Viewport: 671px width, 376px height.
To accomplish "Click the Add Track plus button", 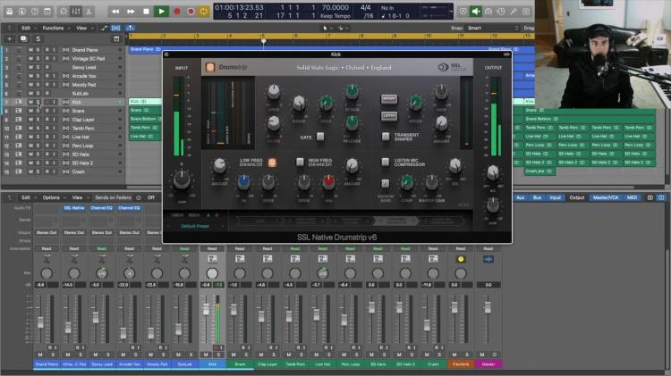I will pyautogui.click(x=10, y=39).
